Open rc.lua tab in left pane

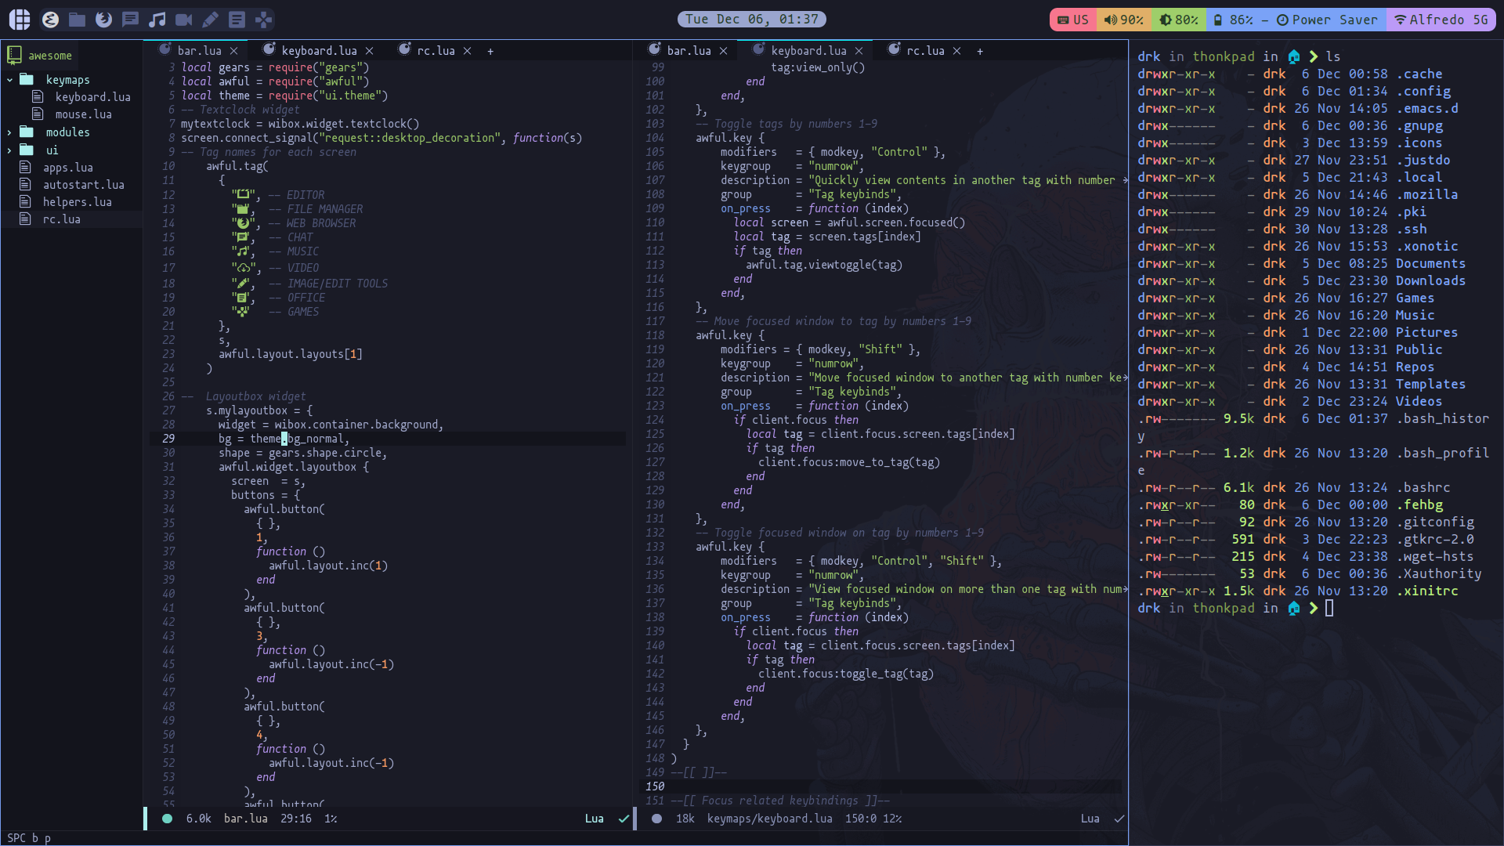tap(433, 49)
